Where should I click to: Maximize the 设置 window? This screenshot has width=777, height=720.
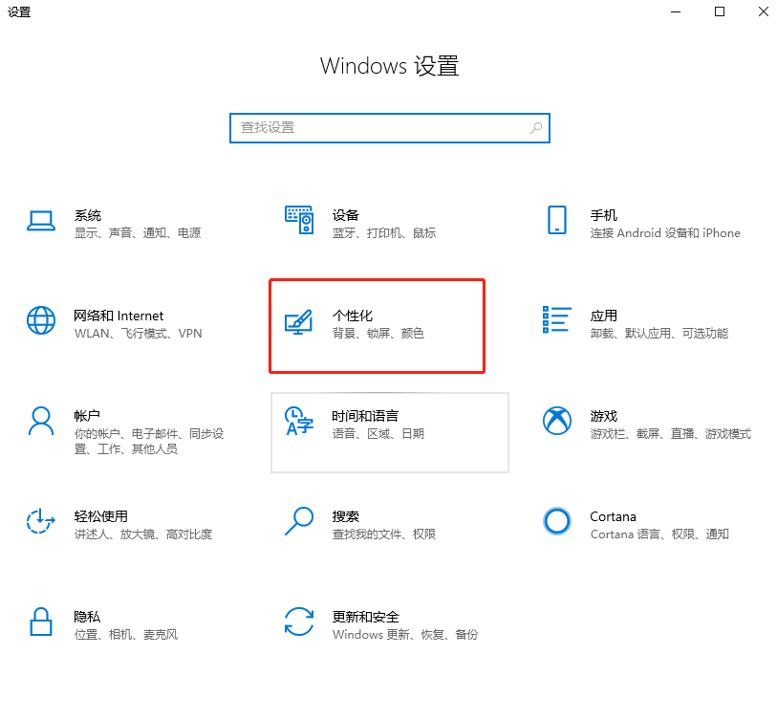[x=720, y=11]
